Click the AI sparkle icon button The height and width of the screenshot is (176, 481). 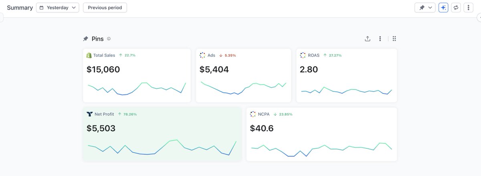443,8
